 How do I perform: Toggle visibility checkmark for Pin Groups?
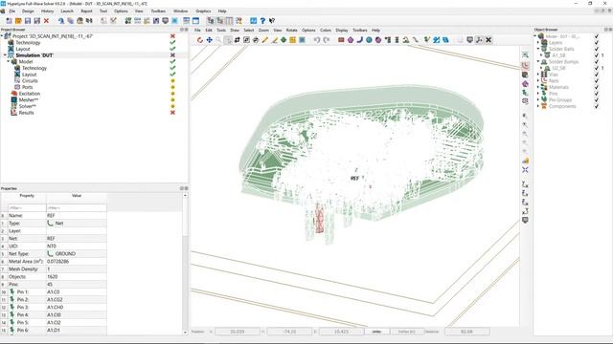pos(597,99)
